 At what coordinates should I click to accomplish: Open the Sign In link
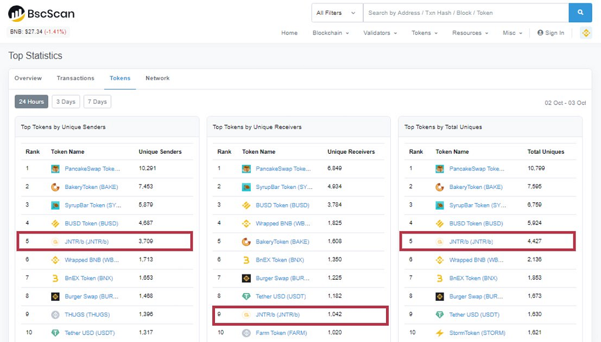(551, 33)
